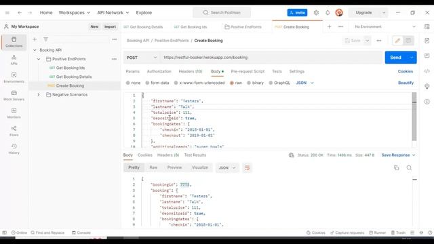
Task: Open request three-dot more actions
Action: coord(379,41)
